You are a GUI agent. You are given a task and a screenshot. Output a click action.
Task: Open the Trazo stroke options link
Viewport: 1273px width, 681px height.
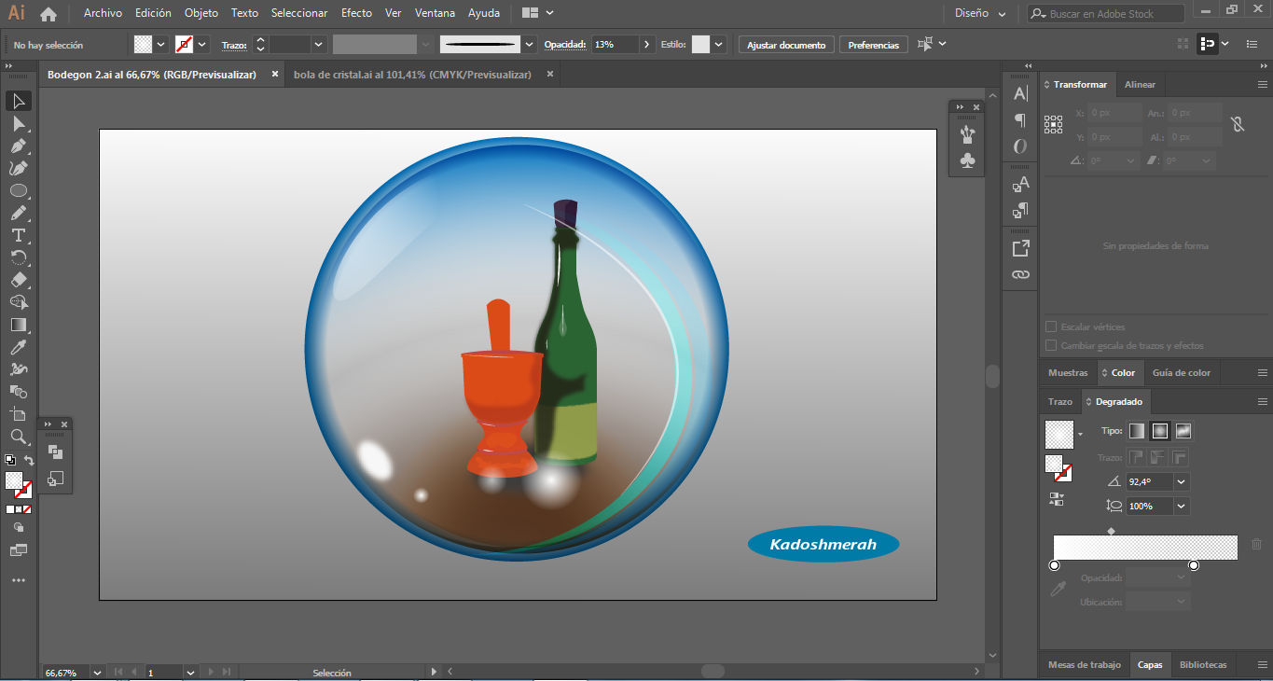pos(234,46)
